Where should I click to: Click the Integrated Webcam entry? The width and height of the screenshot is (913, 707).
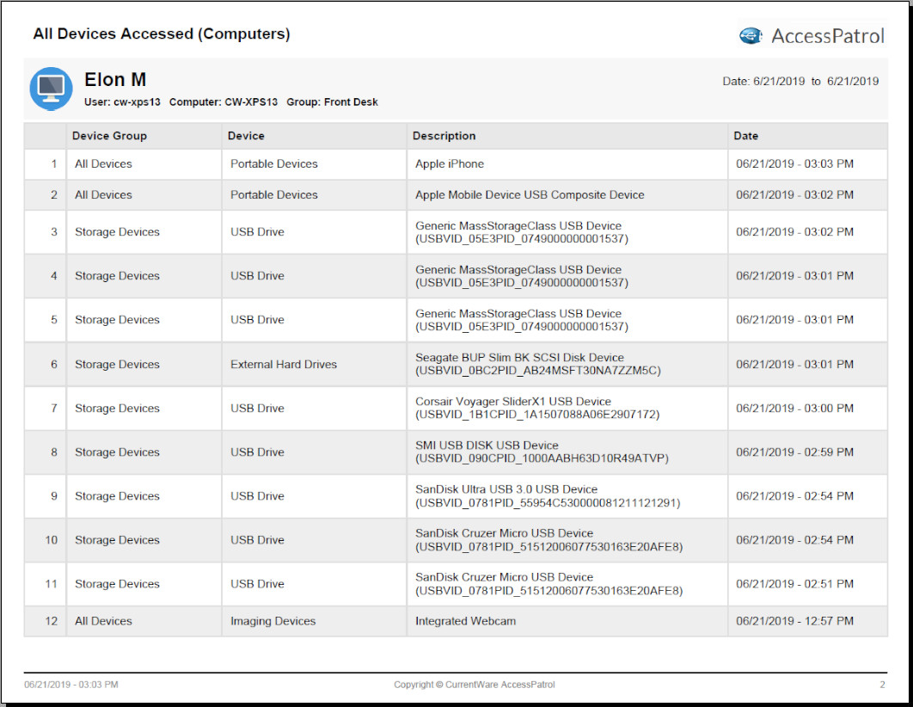click(x=465, y=621)
